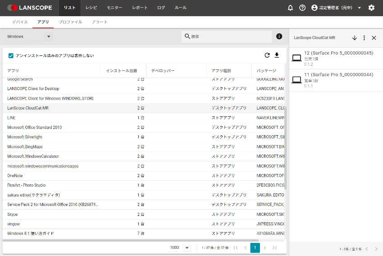Go to next page in device panel
This screenshot has height=256, width=383.
(x=376, y=249)
